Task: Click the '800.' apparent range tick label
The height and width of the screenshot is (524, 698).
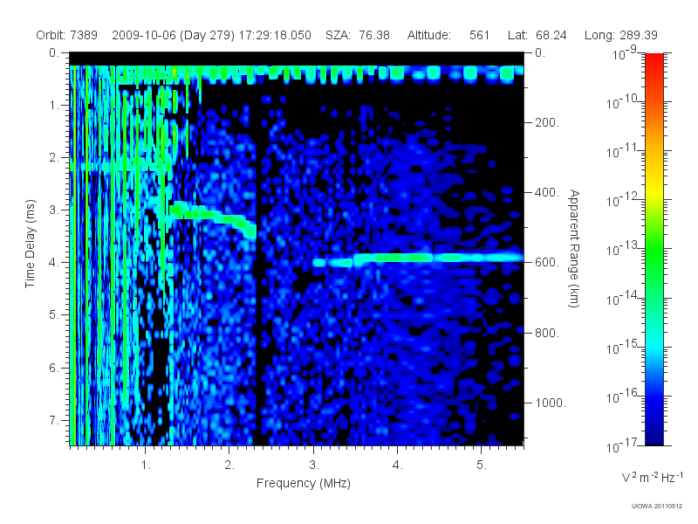Action: (x=547, y=333)
